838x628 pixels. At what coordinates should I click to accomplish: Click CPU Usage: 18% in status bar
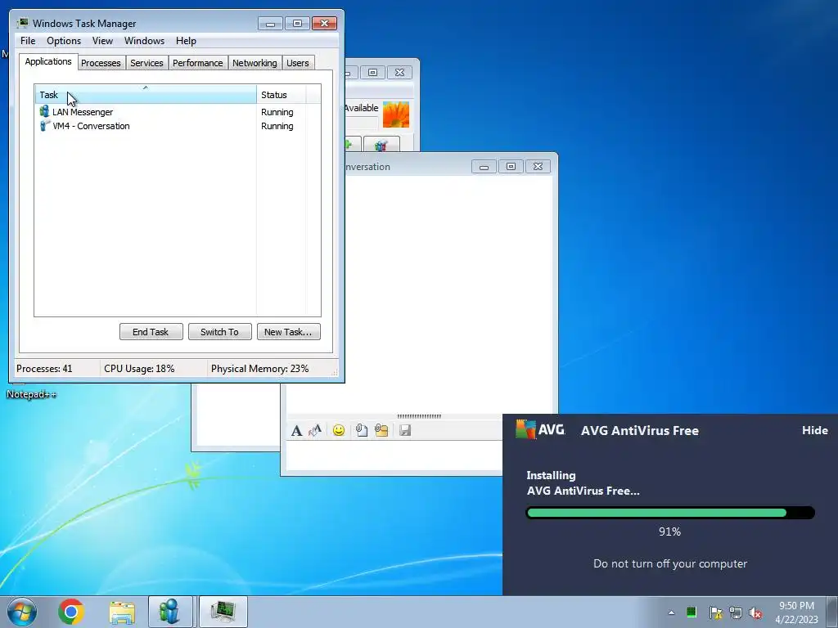pyautogui.click(x=139, y=369)
